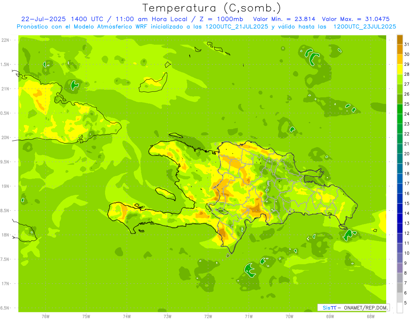Viewport: 416px width, 321px height.
Task: Click the valid-until time '1200UTC_23JUL2025'
Action: [365, 26]
